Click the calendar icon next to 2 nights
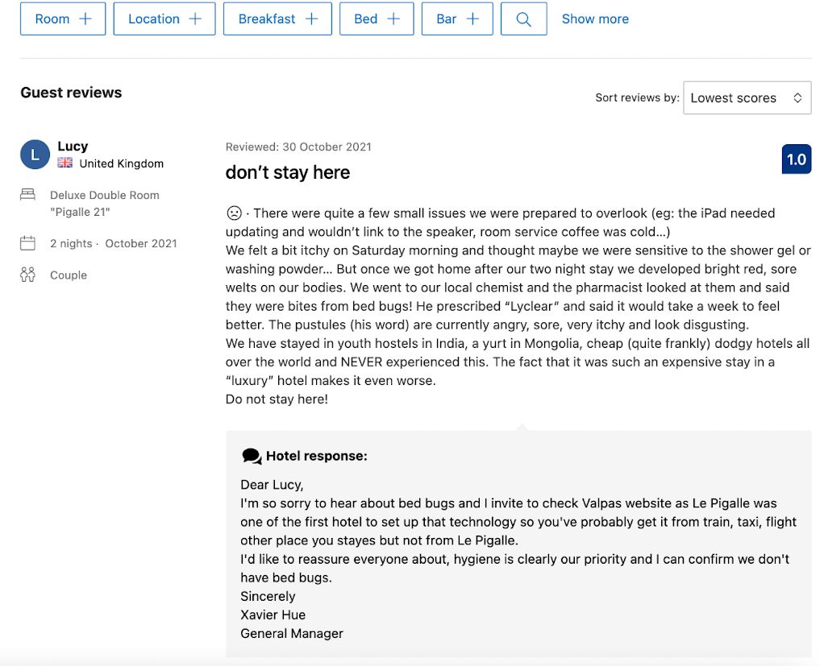 tap(27, 243)
